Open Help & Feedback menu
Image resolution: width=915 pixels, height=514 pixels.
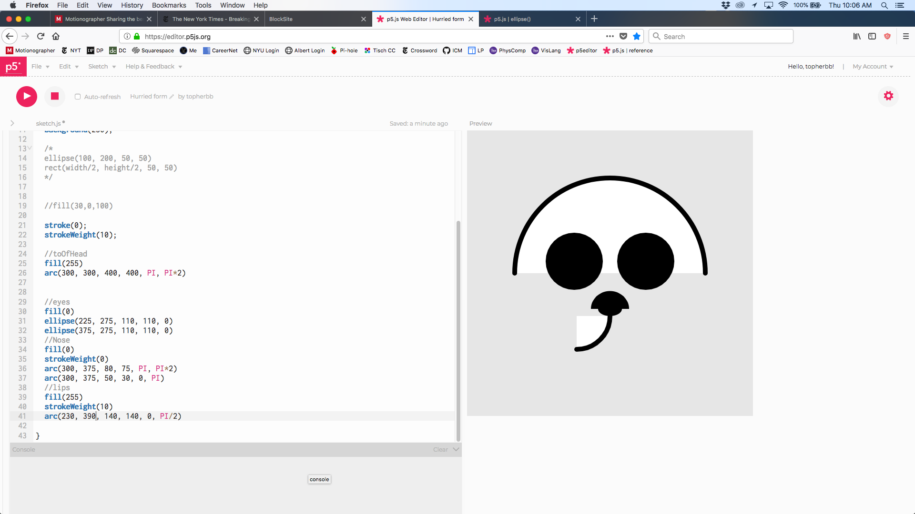tap(154, 67)
